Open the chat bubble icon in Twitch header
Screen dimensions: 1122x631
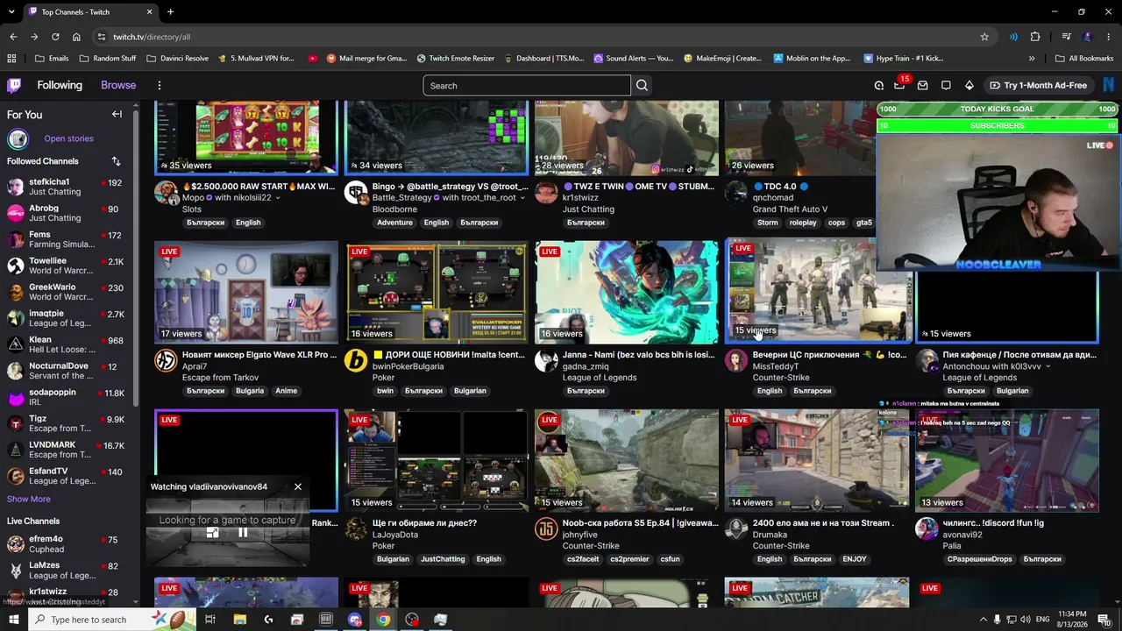pos(946,85)
